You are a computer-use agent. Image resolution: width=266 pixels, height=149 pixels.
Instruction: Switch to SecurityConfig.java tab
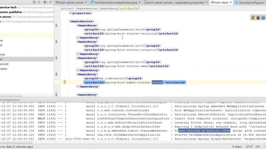point(251,2)
